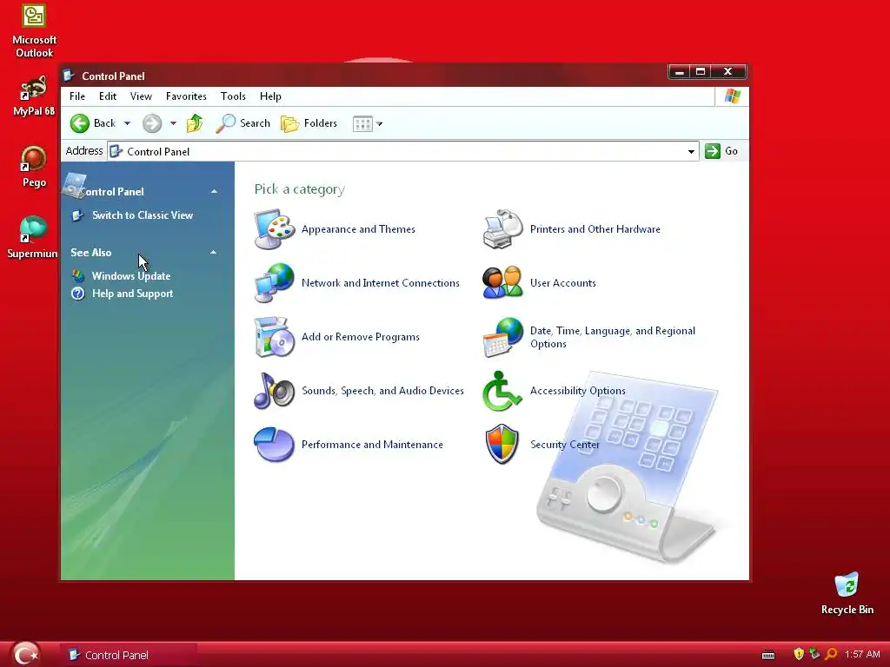This screenshot has width=890, height=667.
Task: Click the 1:57 AM taskbar clock
Action: coord(862,655)
